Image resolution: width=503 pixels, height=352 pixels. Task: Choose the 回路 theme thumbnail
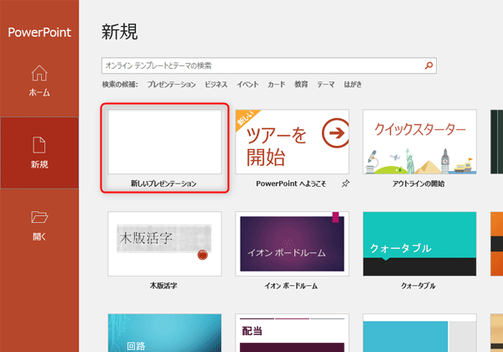tap(164, 333)
